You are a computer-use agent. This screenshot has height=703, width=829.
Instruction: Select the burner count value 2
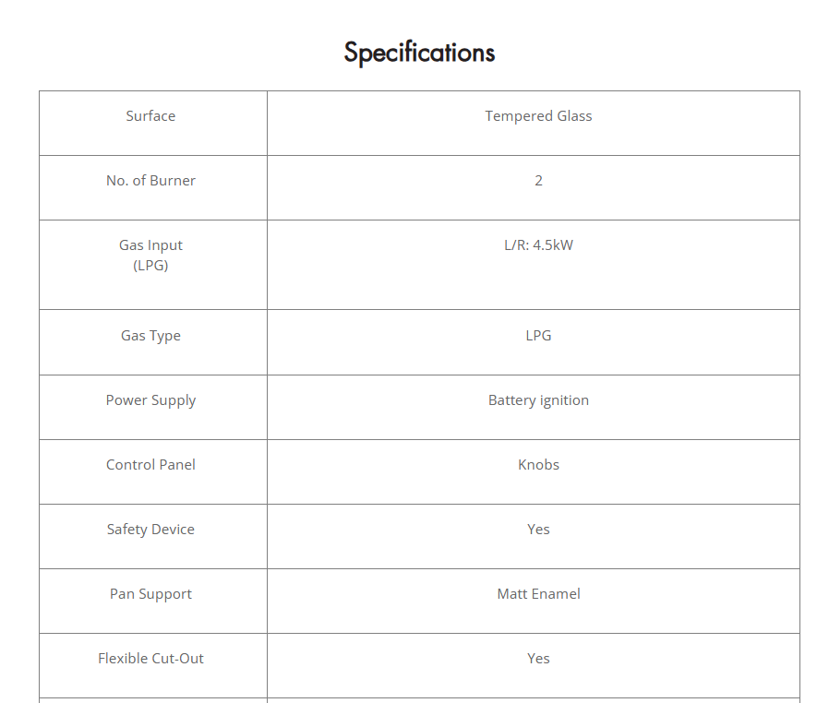point(538,181)
